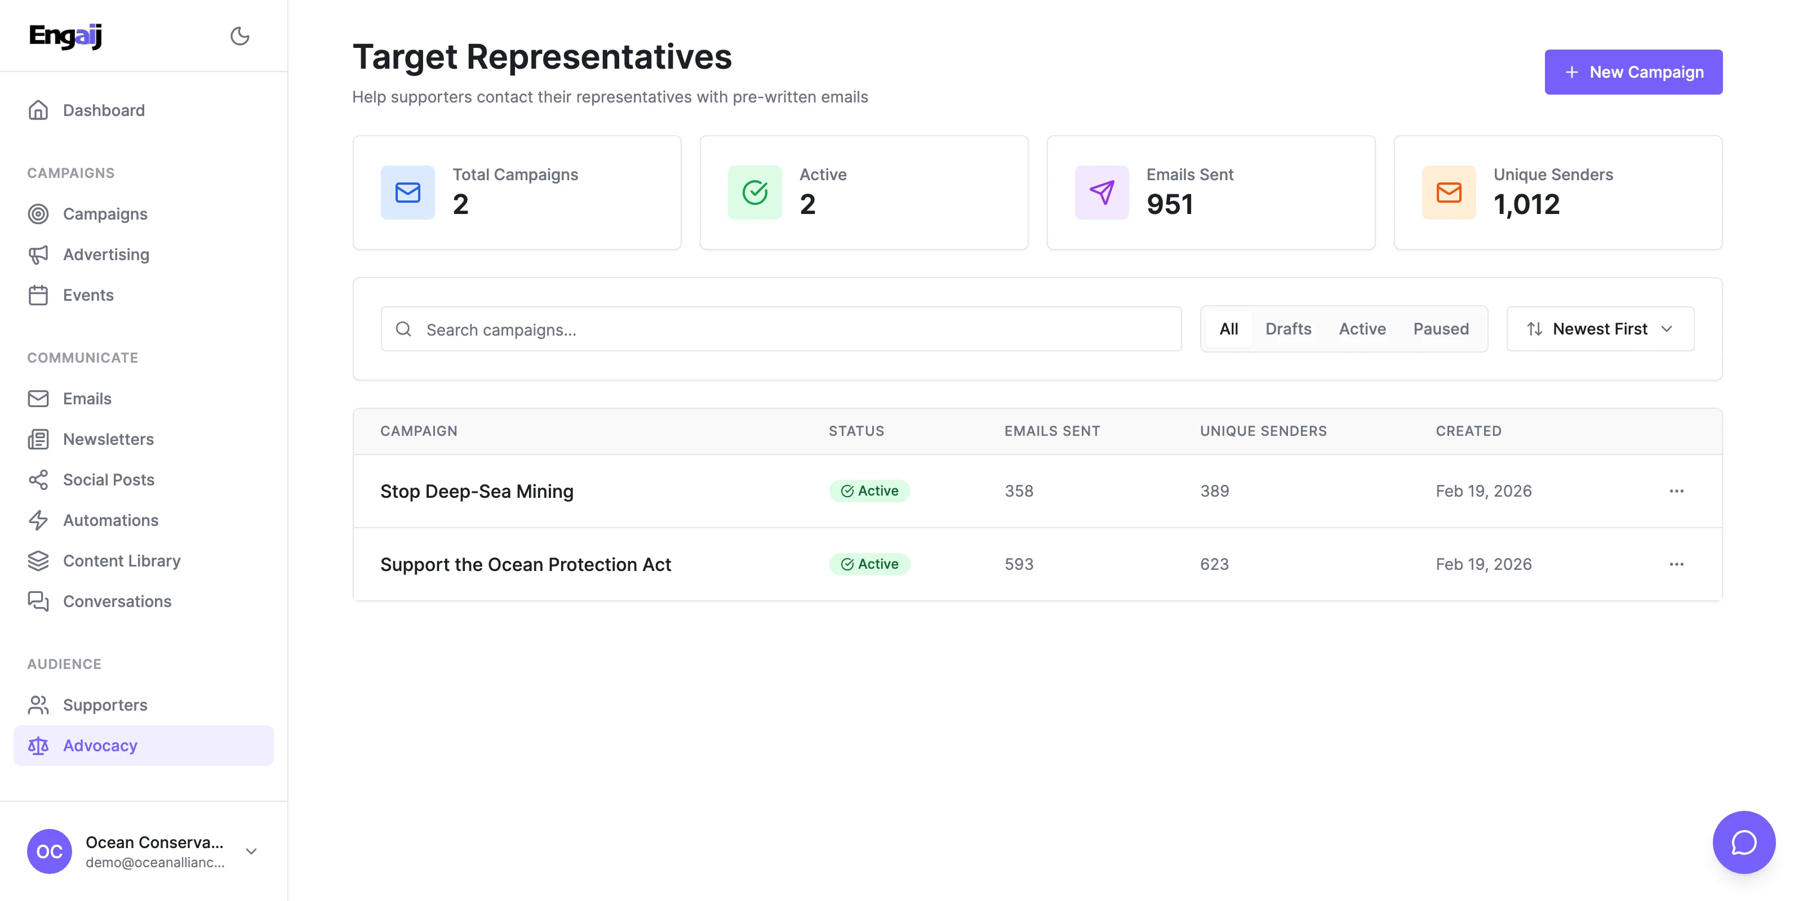Expand the Ocean Conservation account menu

pyautogui.click(x=251, y=851)
